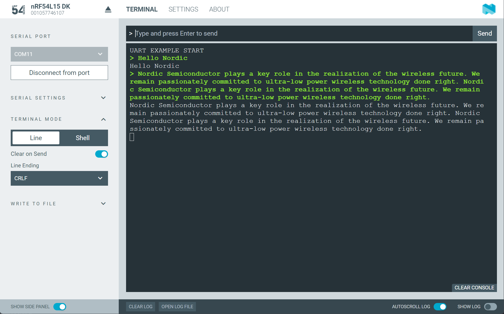Switch to the Terminal tab
Screen dimensions: 504x314
(142, 9)
